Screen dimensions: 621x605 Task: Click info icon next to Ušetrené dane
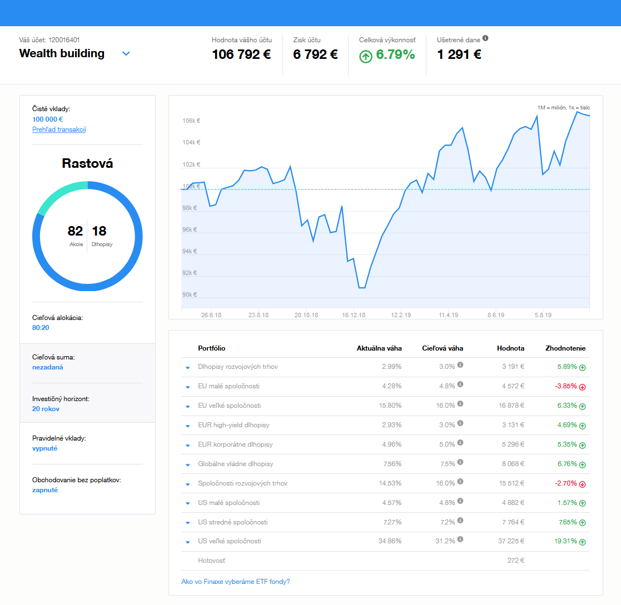pos(485,38)
